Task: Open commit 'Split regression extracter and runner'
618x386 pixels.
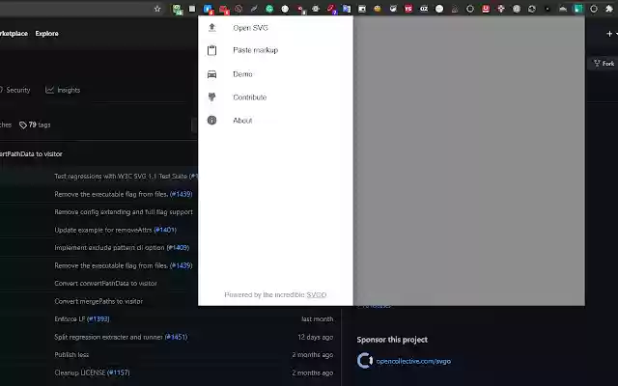Action: click(x=108, y=337)
